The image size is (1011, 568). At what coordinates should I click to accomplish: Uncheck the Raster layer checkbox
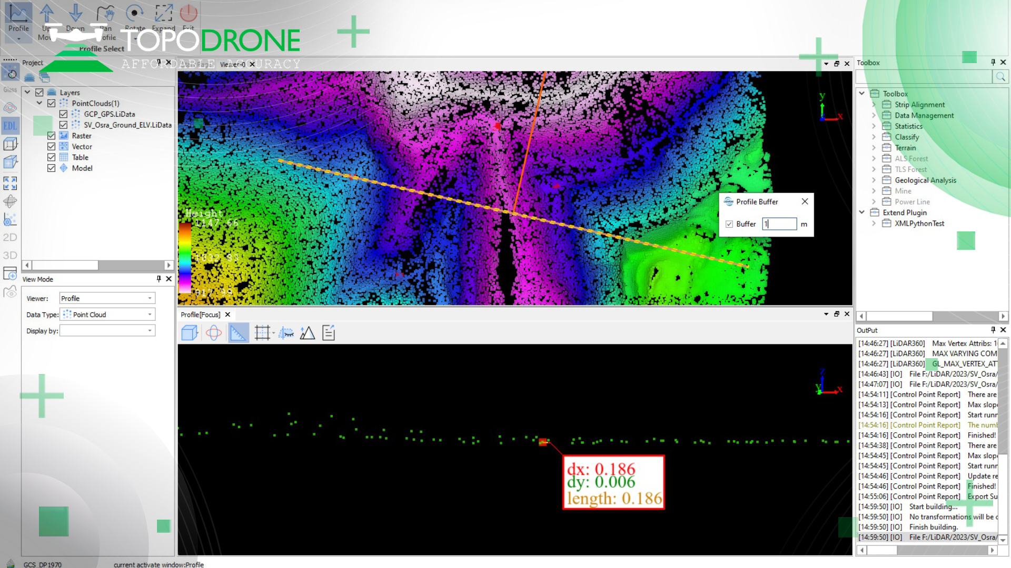[x=51, y=136]
